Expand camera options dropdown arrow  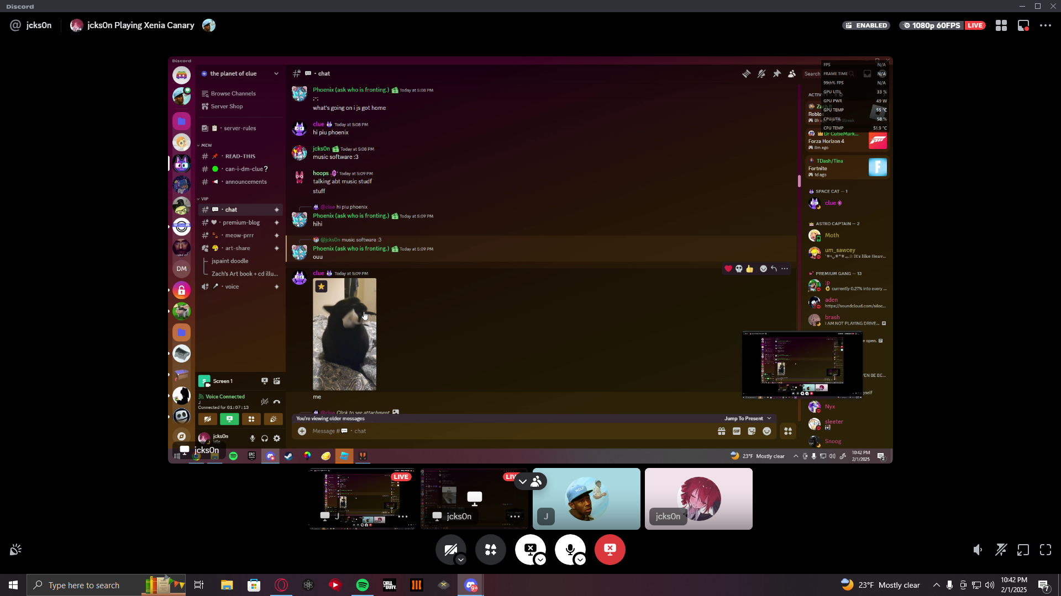[x=461, y=560]
